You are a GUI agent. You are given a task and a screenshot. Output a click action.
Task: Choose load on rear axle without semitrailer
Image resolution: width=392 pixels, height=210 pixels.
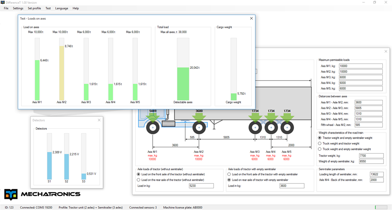139,180
